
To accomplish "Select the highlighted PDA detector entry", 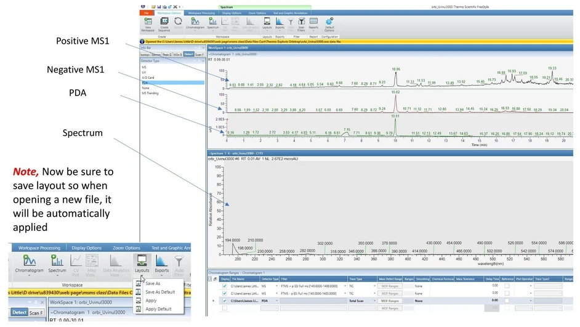I will click(173, 83).
